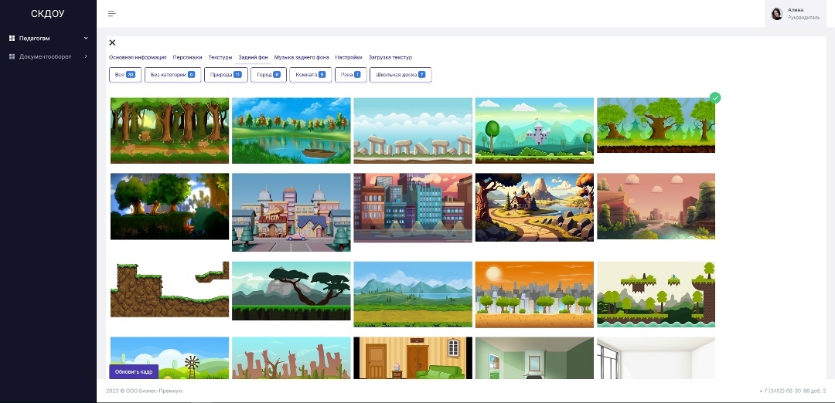Filter backgrounds by Комната
The width and height of the screenshot is (835, 403).
pos(311,75)
